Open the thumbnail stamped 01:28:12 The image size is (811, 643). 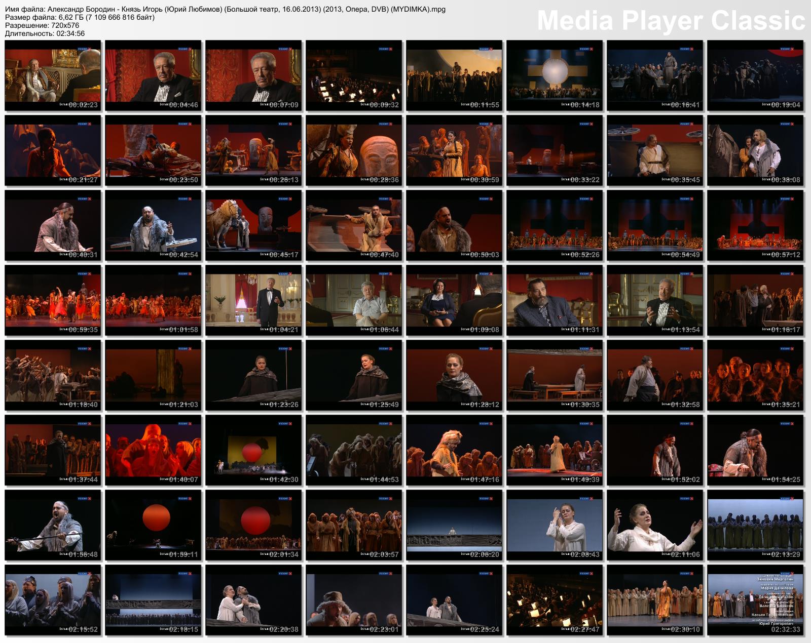454,376
